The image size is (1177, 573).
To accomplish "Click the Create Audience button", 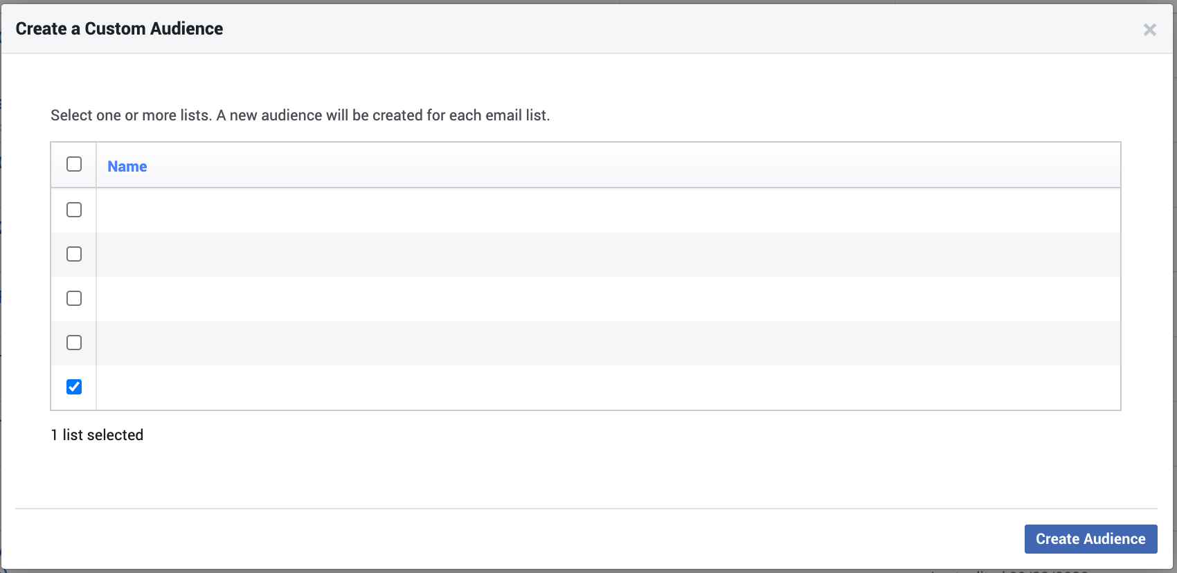I will tap(1090, 538).
